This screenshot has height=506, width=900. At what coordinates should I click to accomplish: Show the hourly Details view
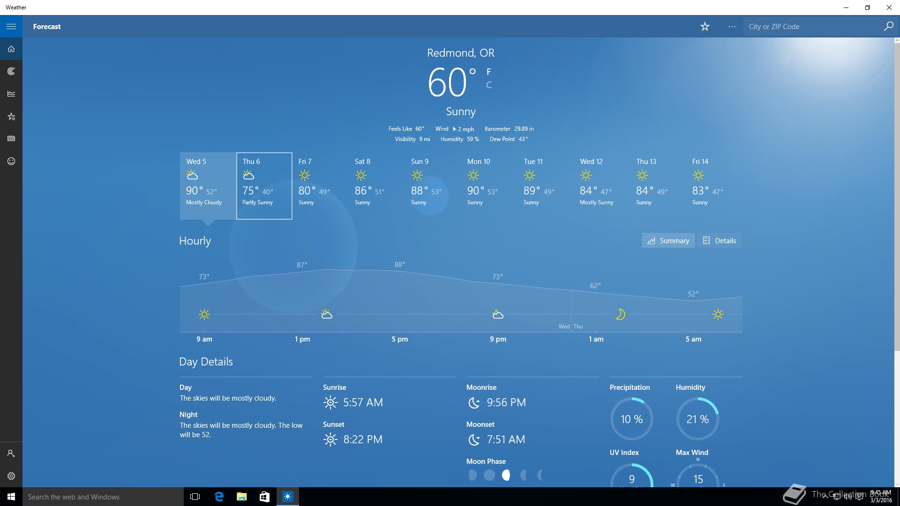[x=719, y=240]
